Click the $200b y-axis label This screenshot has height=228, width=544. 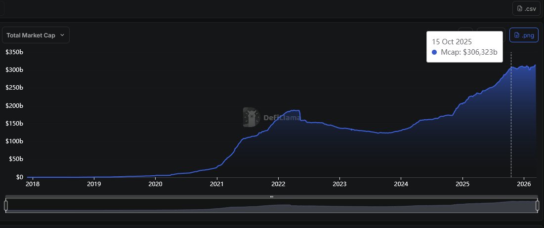click(x=14, y=105)
